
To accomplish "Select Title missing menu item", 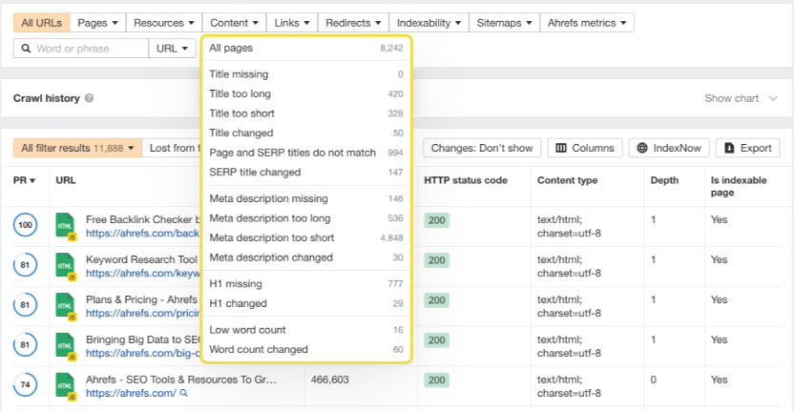I will pos(306,74).
